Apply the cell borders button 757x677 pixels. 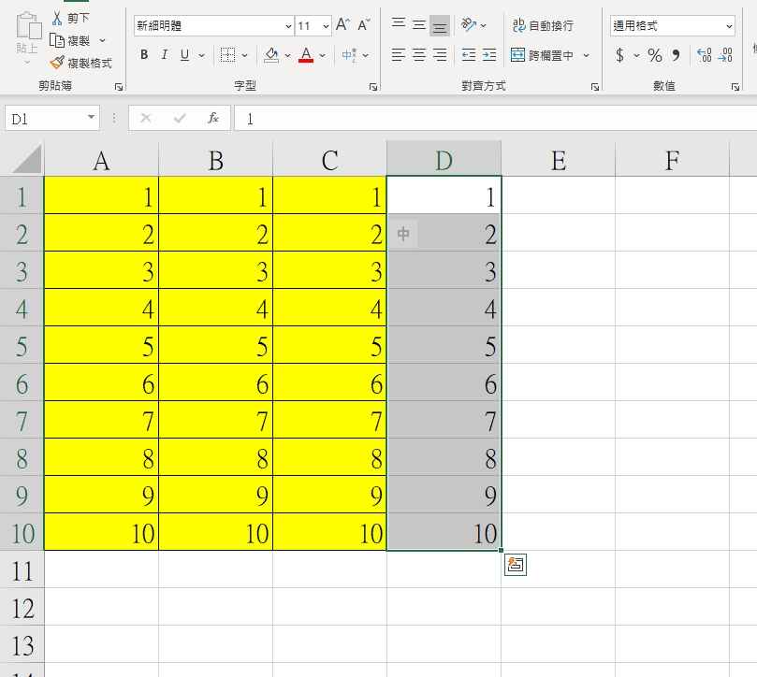(x=228, y=55)
